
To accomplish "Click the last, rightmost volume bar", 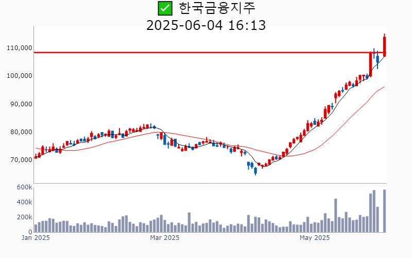I will click(384, 211).
